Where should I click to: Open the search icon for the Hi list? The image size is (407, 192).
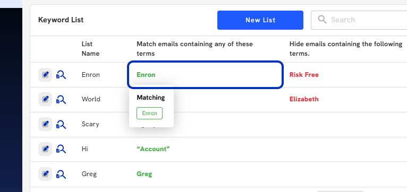pos(61,149)
